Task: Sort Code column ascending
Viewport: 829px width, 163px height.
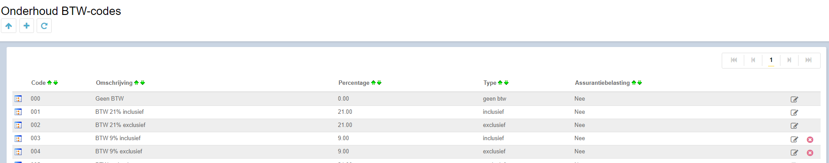Action: pos(49,83)
